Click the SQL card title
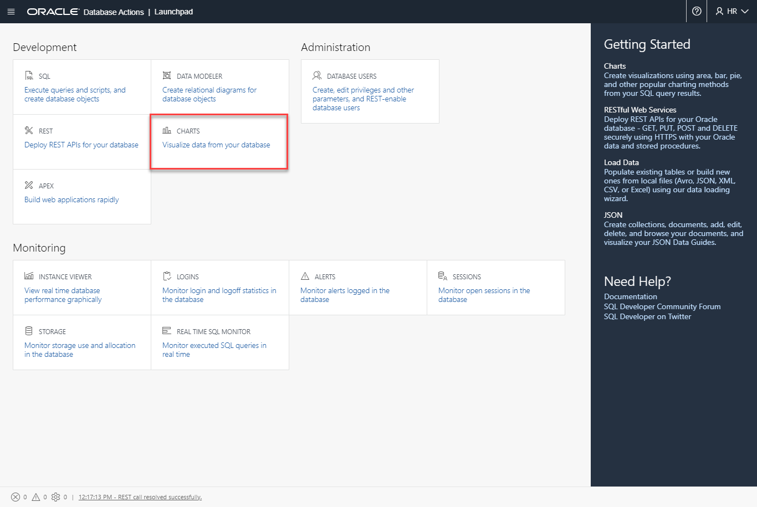The height and width of the screenshot is (507, 757). [x=44, y=76]
